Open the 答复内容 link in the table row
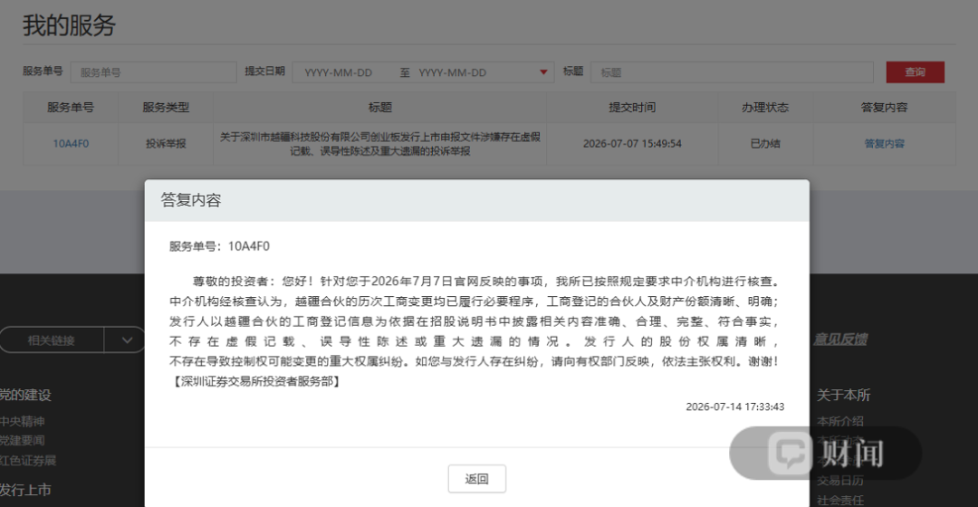Image resolution: width=978 pixels, height=507 pixels. (884, 143)
